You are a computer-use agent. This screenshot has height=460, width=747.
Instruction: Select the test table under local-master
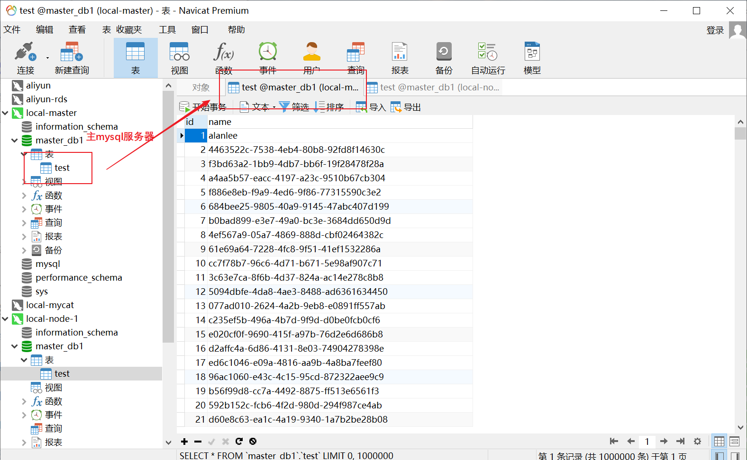(x=62, y=168)
